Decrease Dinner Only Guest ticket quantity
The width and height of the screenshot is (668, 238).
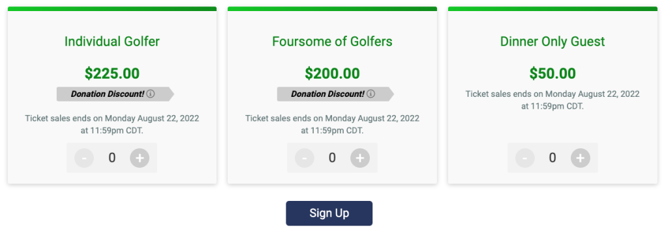click(525, 158)
